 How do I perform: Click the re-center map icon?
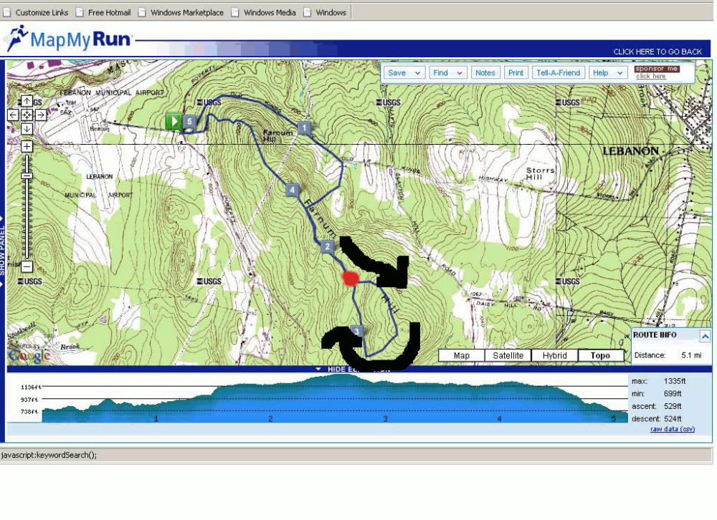point(27,115)
